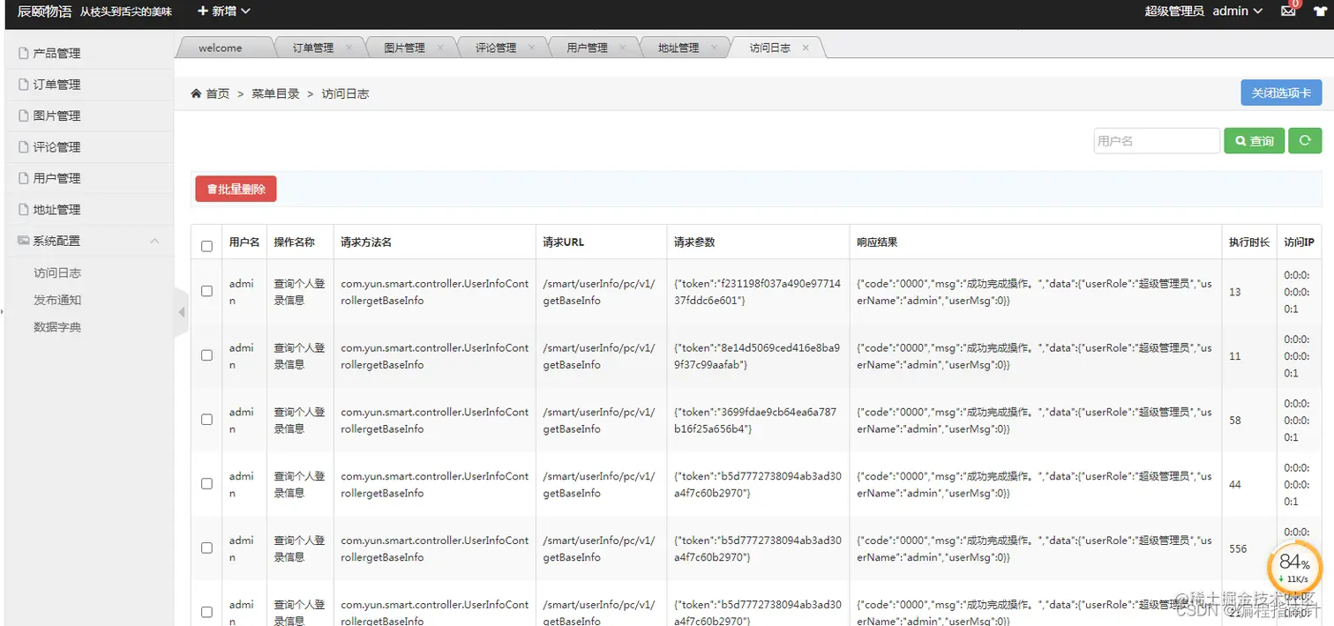This screenshot has width=1334, height=626.
Task: Check the row with execution time 44
Action: tap(206, 484)
